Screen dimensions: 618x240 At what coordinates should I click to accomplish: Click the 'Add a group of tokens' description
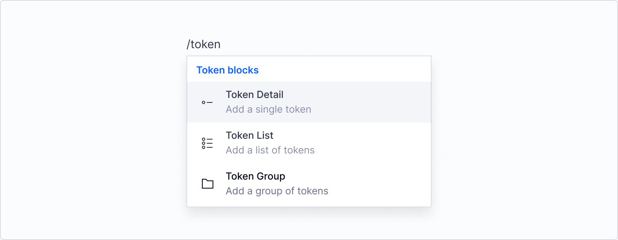click(x=277, y=191)
